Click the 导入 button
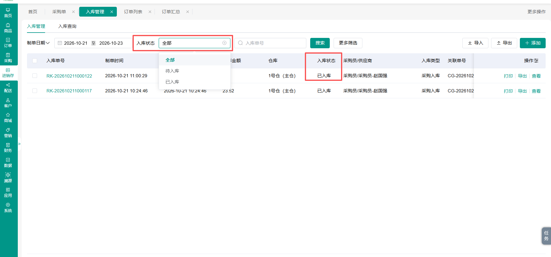The width and height of the screenshot is (551, 257). click(x=475, y=43)
